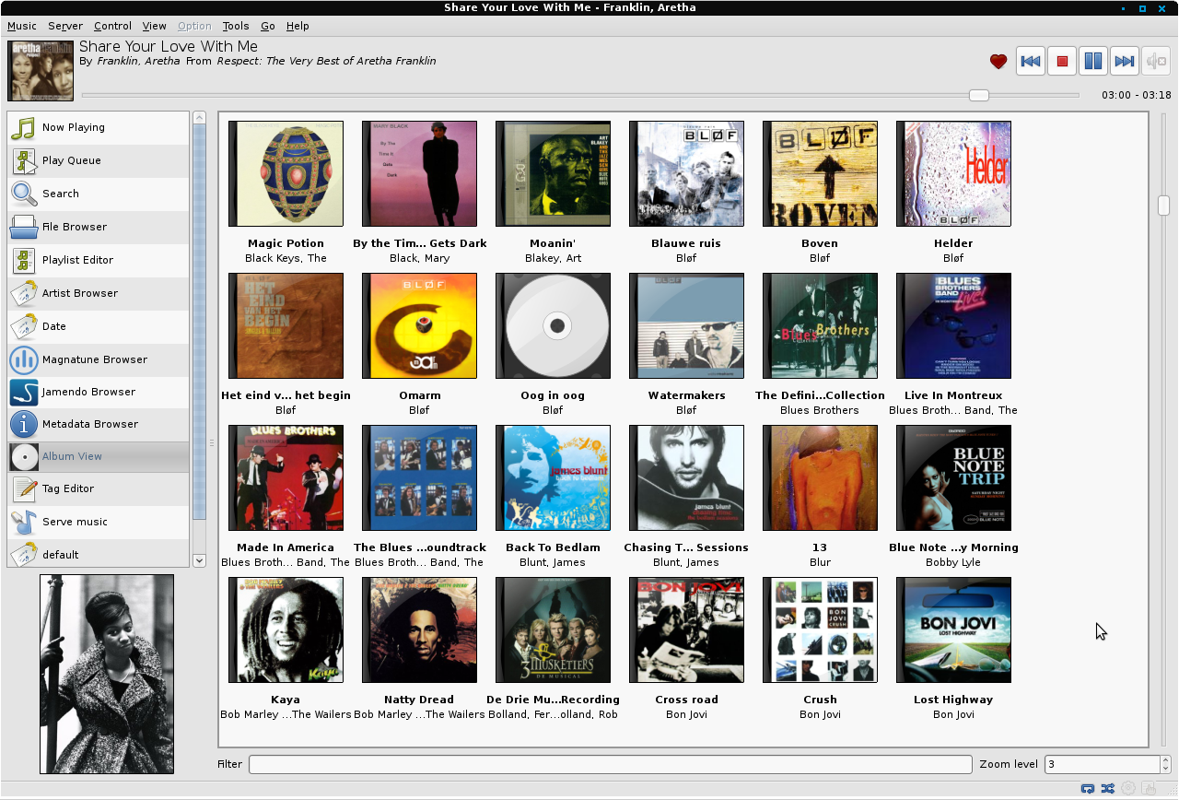Select the Helder album cover
Viewport: 1179px width, 800px height.
coord(953,173)
